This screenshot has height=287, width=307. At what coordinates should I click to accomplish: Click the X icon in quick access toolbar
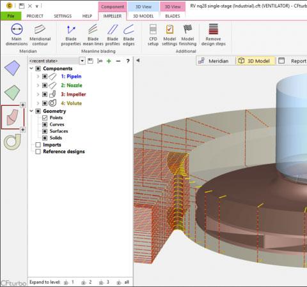click(30, 6)
